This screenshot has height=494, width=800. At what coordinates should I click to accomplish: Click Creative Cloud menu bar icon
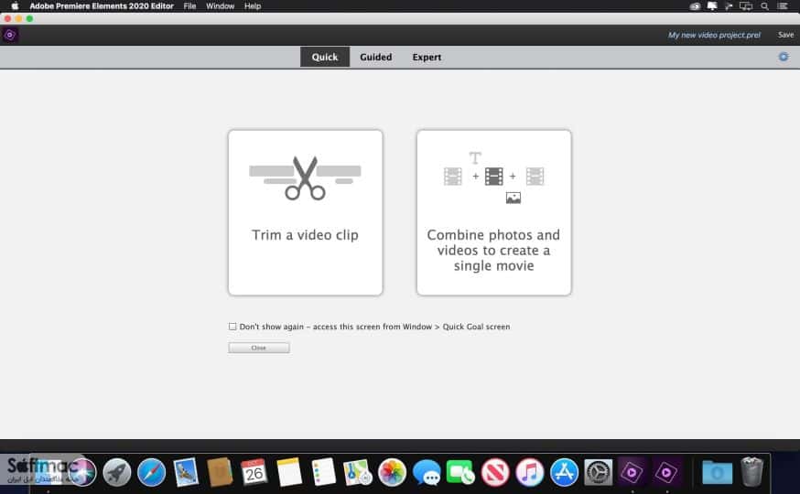[695, 6]
